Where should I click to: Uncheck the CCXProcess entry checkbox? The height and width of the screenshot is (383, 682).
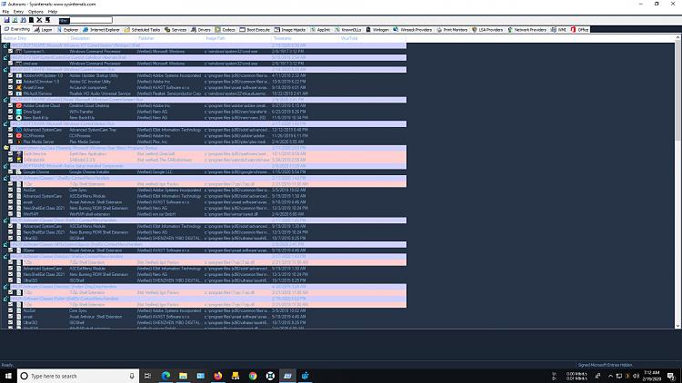(10, 135)
